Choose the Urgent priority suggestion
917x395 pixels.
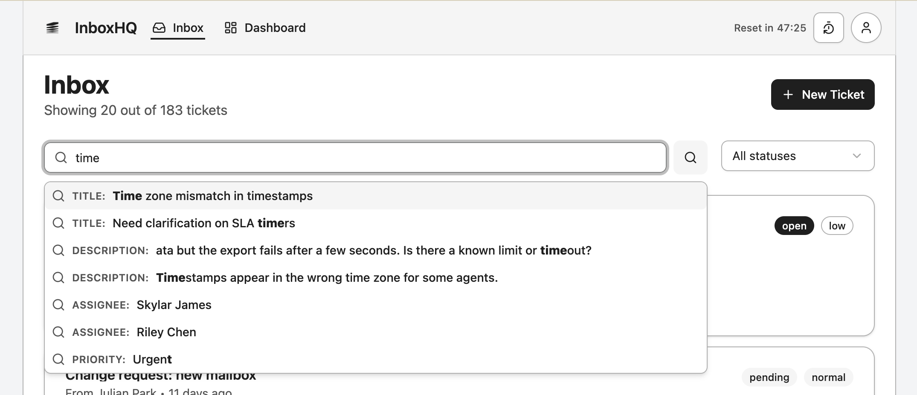tap(152, 359)
